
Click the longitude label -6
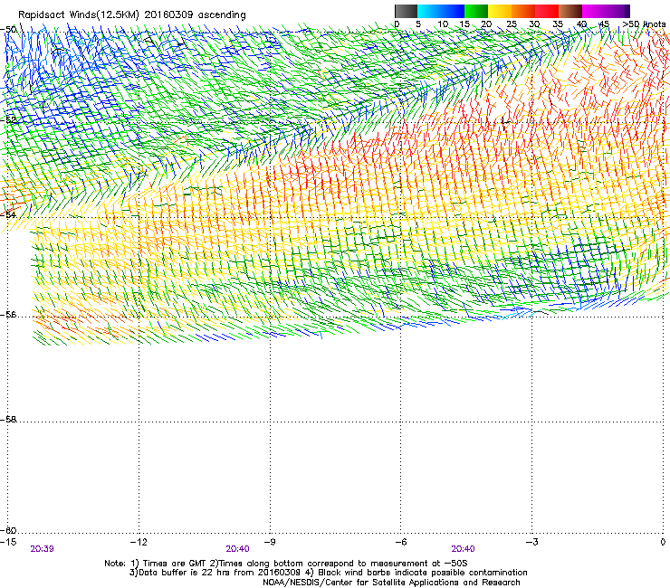coord(400,542)
